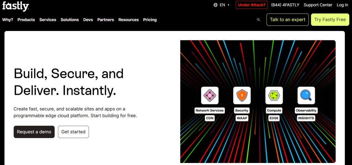Click the Get started button
Image resolution: width=352 pixels, height=165 pixels.
[x=74, y=132]
